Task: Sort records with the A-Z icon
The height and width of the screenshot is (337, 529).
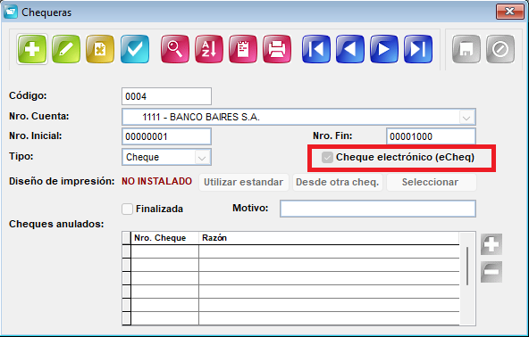Action: pyautogui.click(x=209, y=49)
